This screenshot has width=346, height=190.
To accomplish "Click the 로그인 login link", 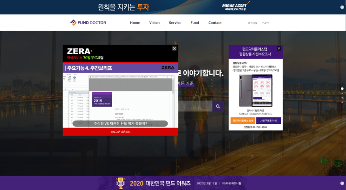I will [265, 23].
